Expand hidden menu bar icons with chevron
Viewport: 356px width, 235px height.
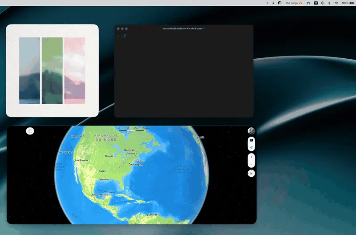(267, 3)
